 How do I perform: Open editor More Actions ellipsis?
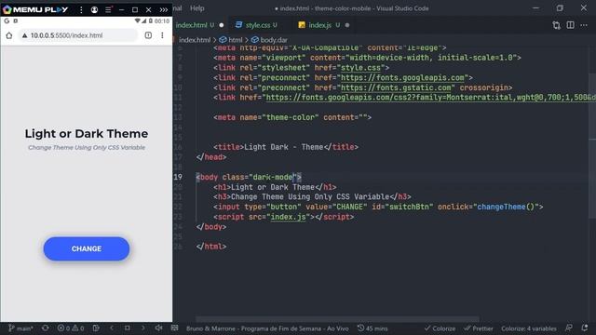584,25
